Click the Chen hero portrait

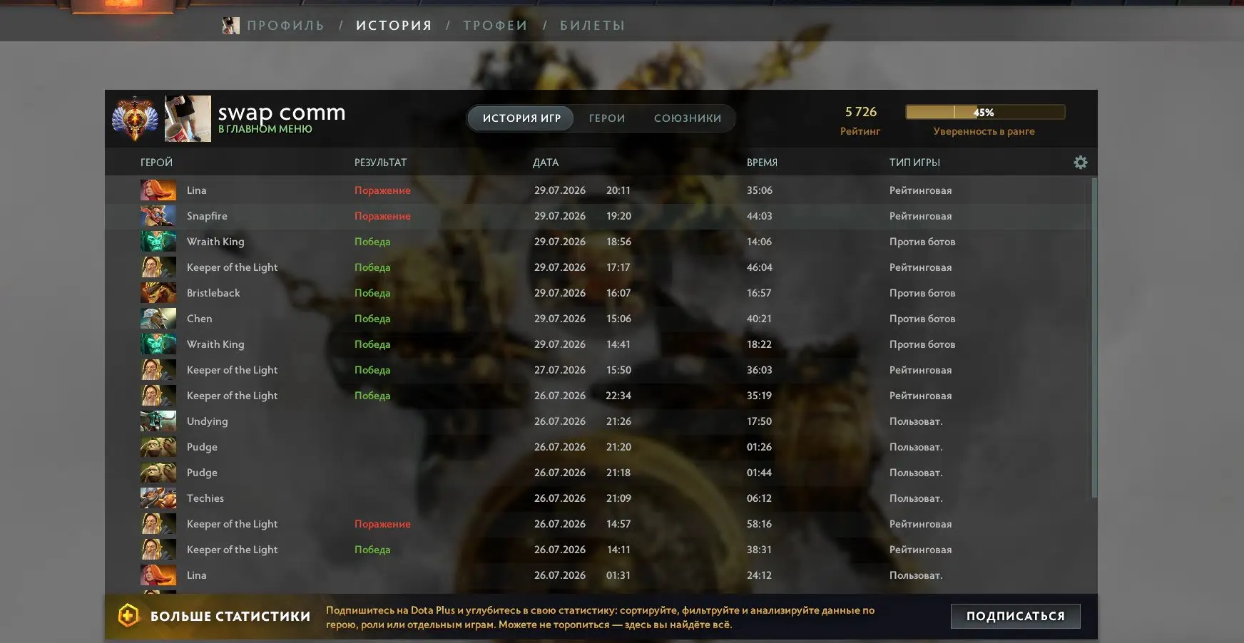158,319
